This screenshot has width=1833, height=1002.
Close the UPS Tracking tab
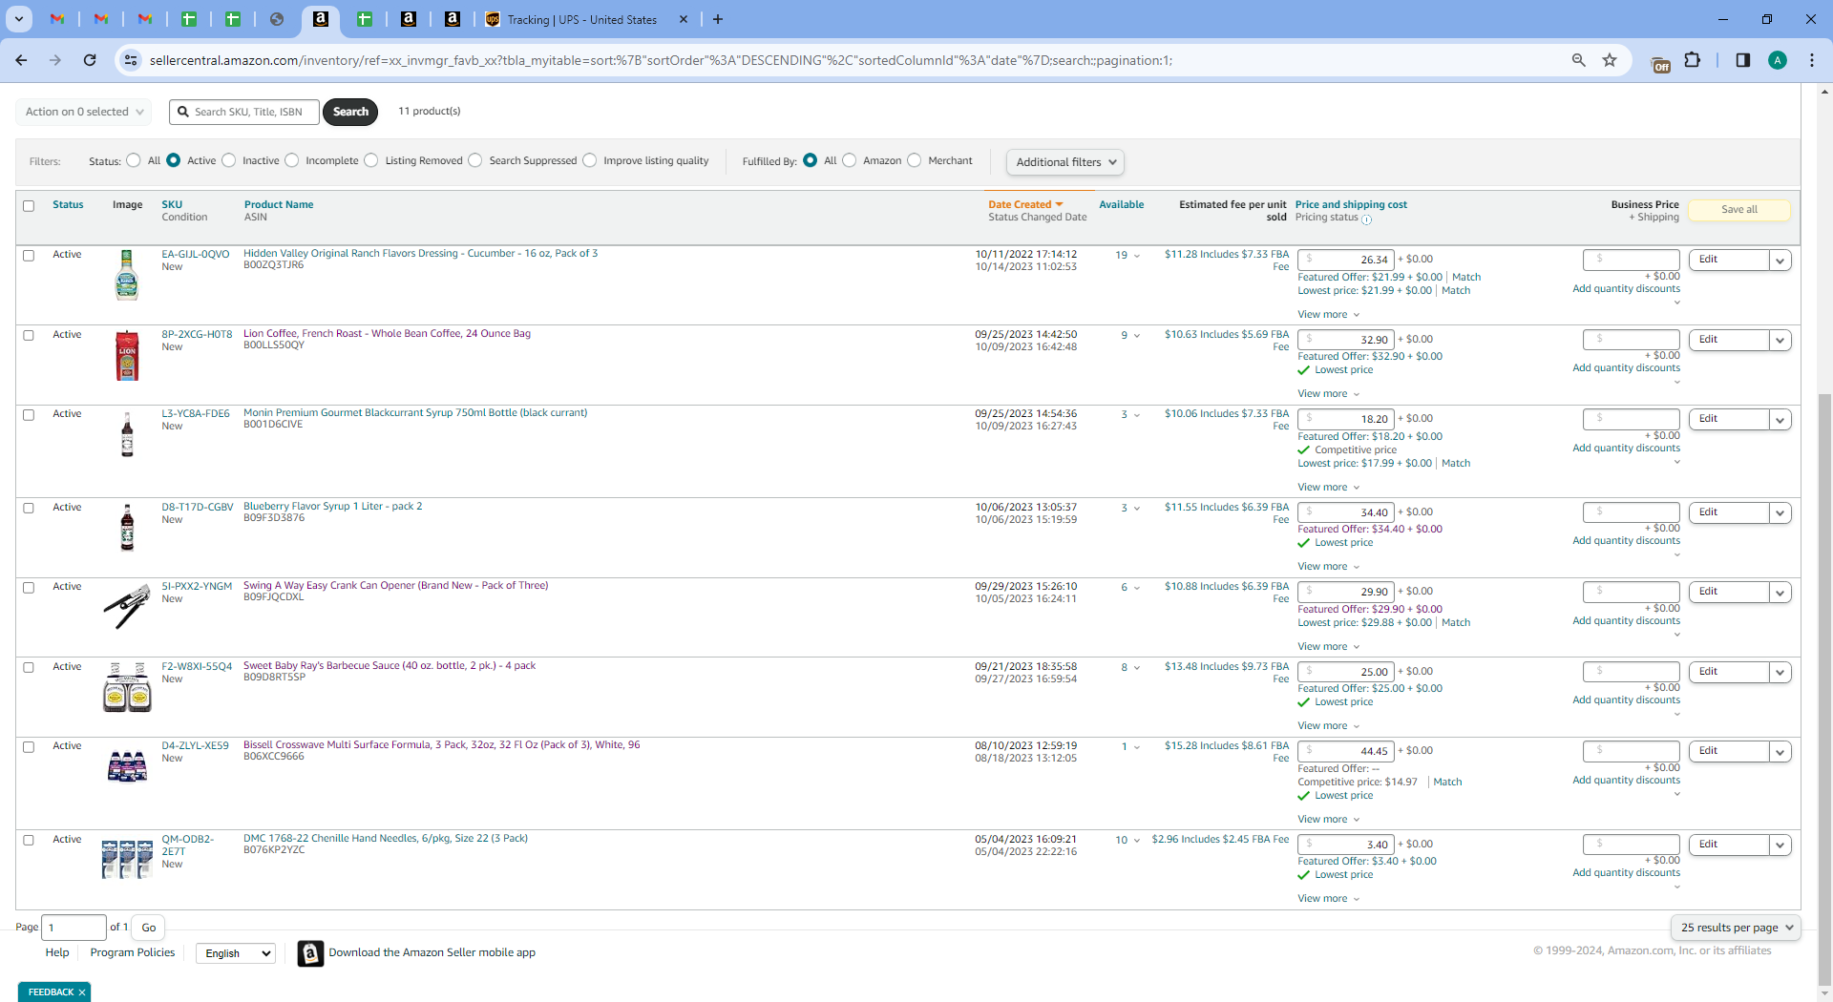[684, 19]
